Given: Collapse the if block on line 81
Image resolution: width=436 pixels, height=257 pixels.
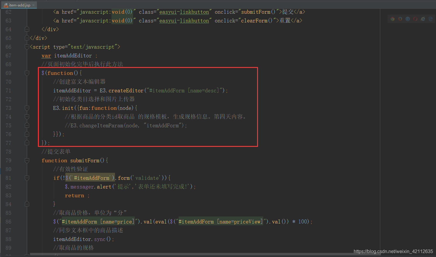Looking at the screenshot, I should [27, 178].
